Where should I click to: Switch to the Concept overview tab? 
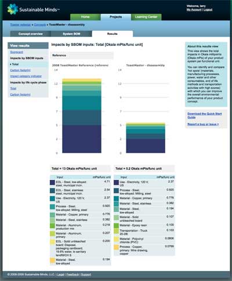click(x=31, y=34)
